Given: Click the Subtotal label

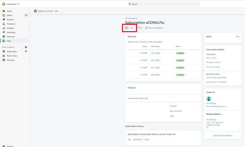Looking at the screenshot, I should [173, 106].
